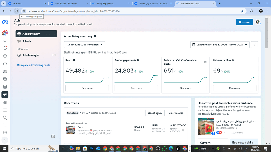Open Home from the left sidebar
This screenshot has height=152, width=271.
tap(5, 40)
